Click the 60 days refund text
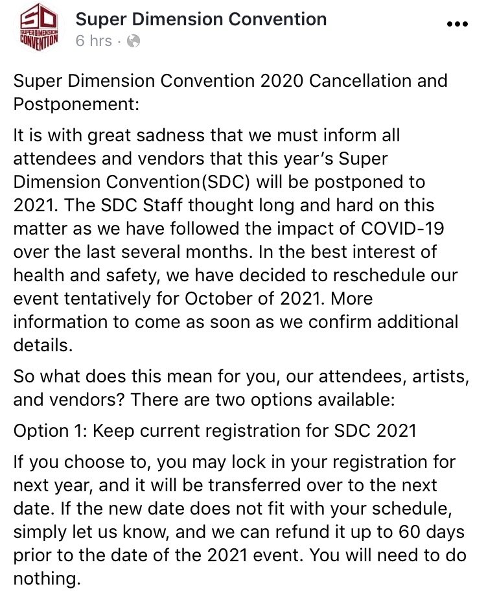The width and height of the screenshot is (486, 593). click(x=431, y=533)
